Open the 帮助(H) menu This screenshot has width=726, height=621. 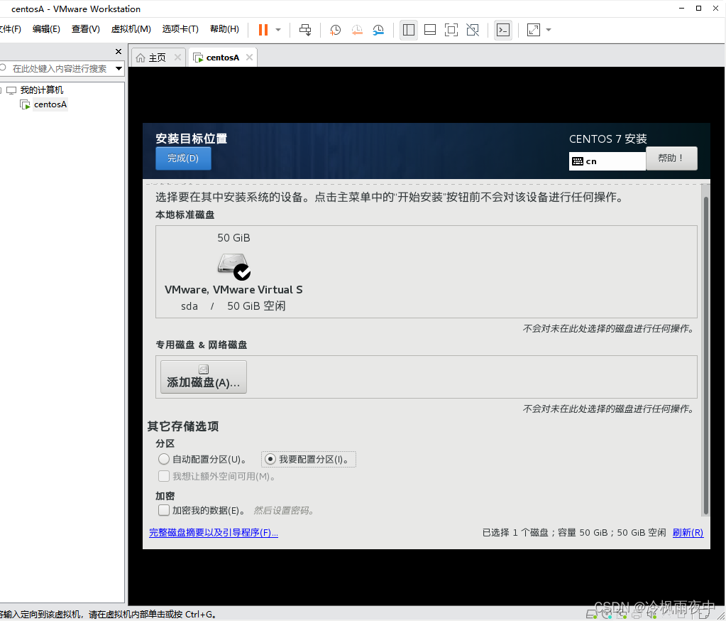point(224,29)
